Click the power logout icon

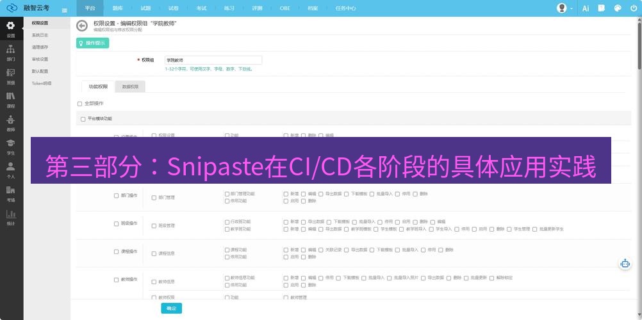click(634, 8)
